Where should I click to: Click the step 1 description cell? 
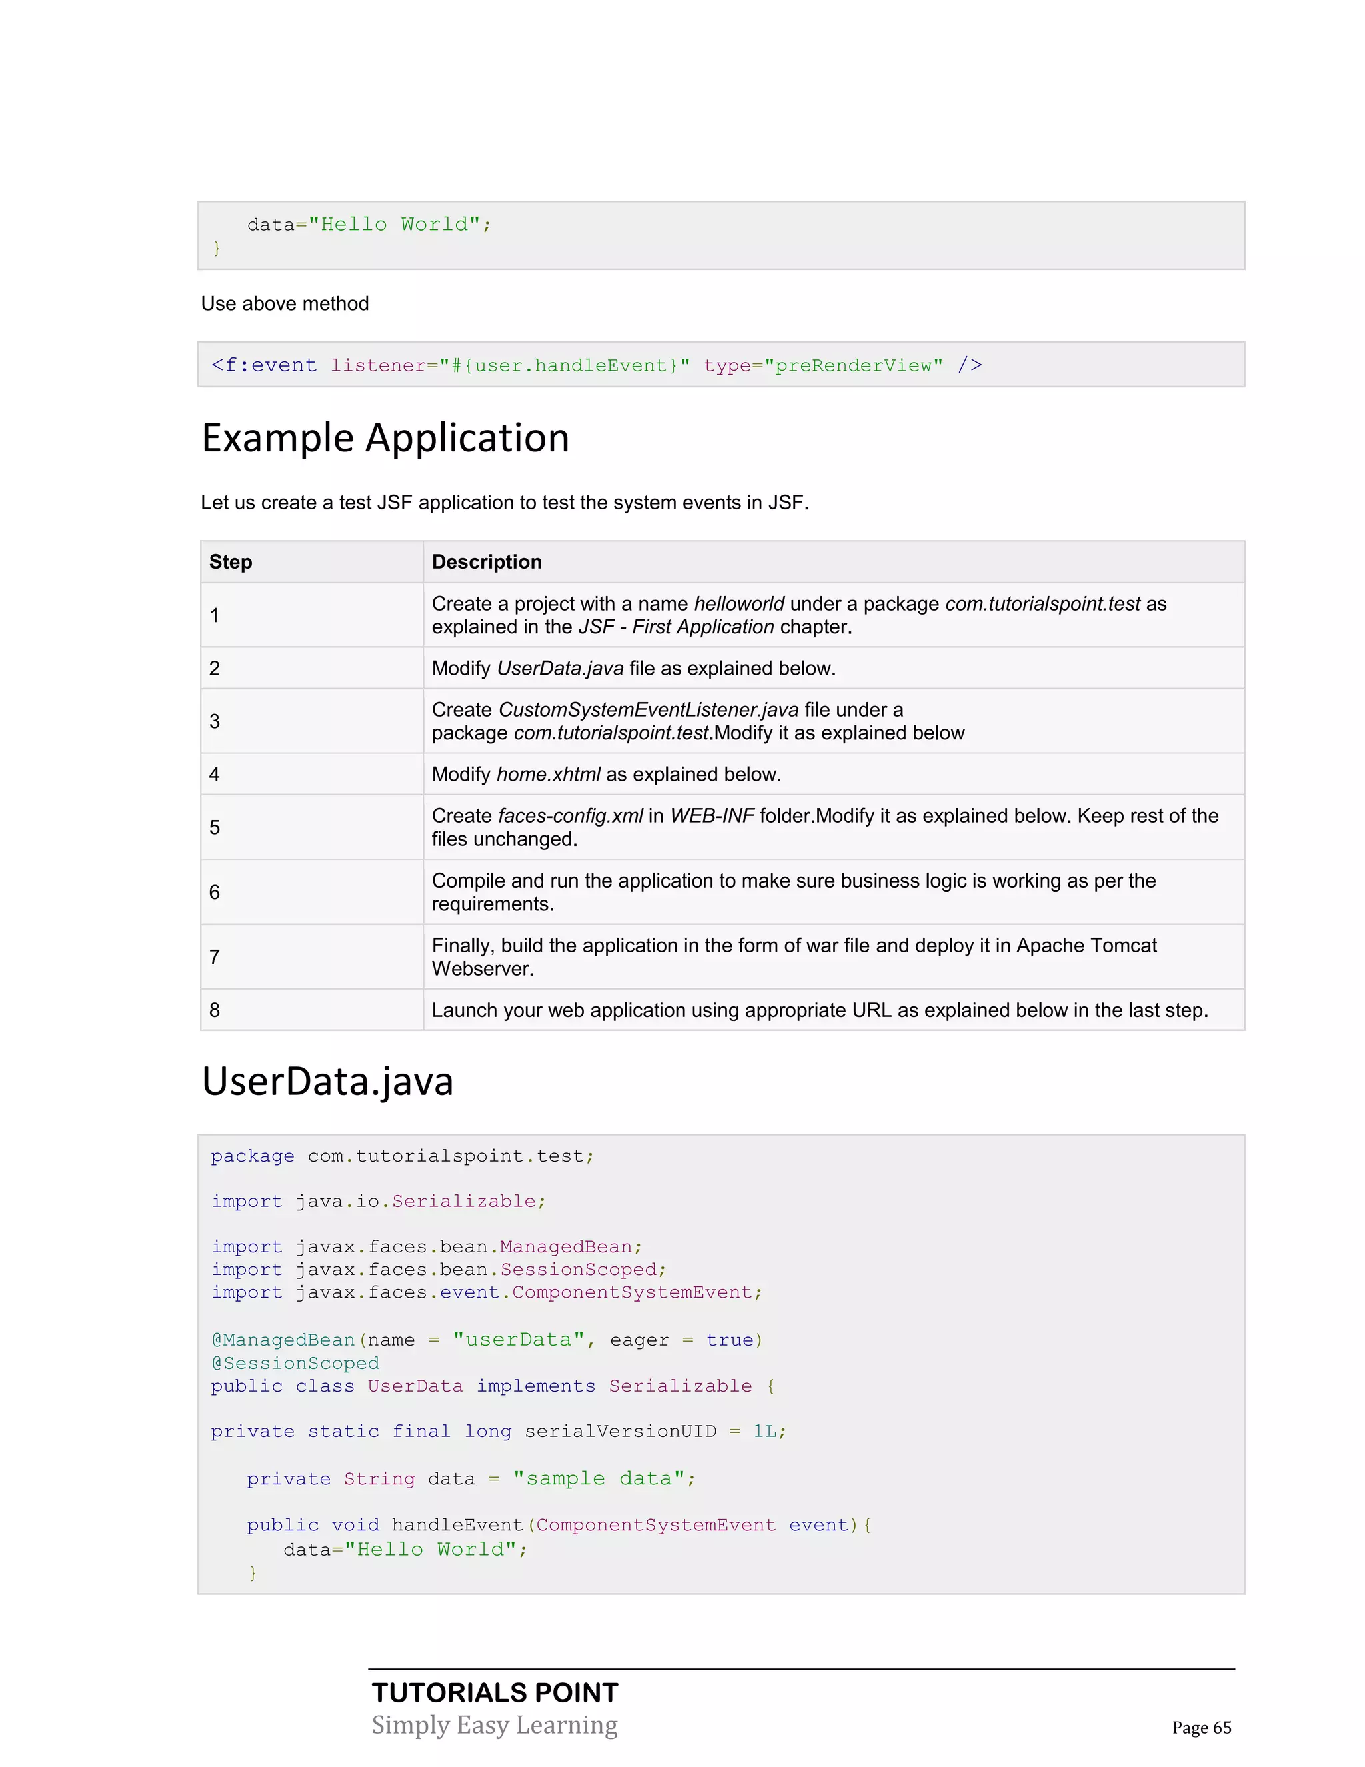click(x=798, y=615)
